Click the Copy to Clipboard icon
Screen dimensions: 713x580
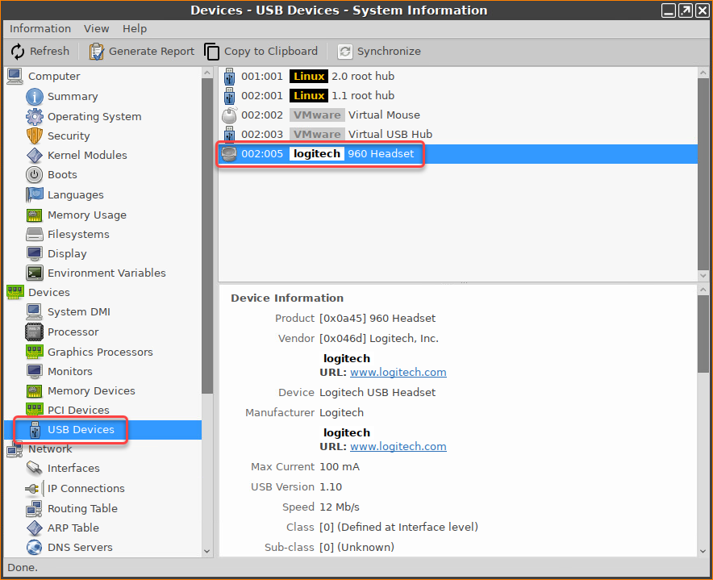212,52
